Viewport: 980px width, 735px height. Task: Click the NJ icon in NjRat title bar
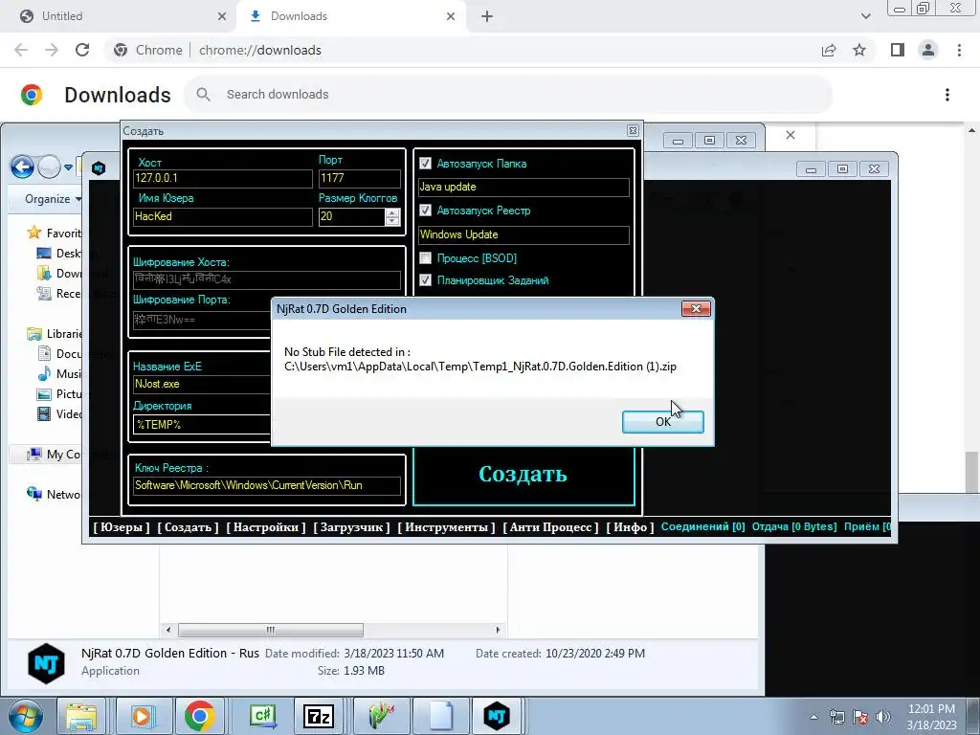[99, 167]
